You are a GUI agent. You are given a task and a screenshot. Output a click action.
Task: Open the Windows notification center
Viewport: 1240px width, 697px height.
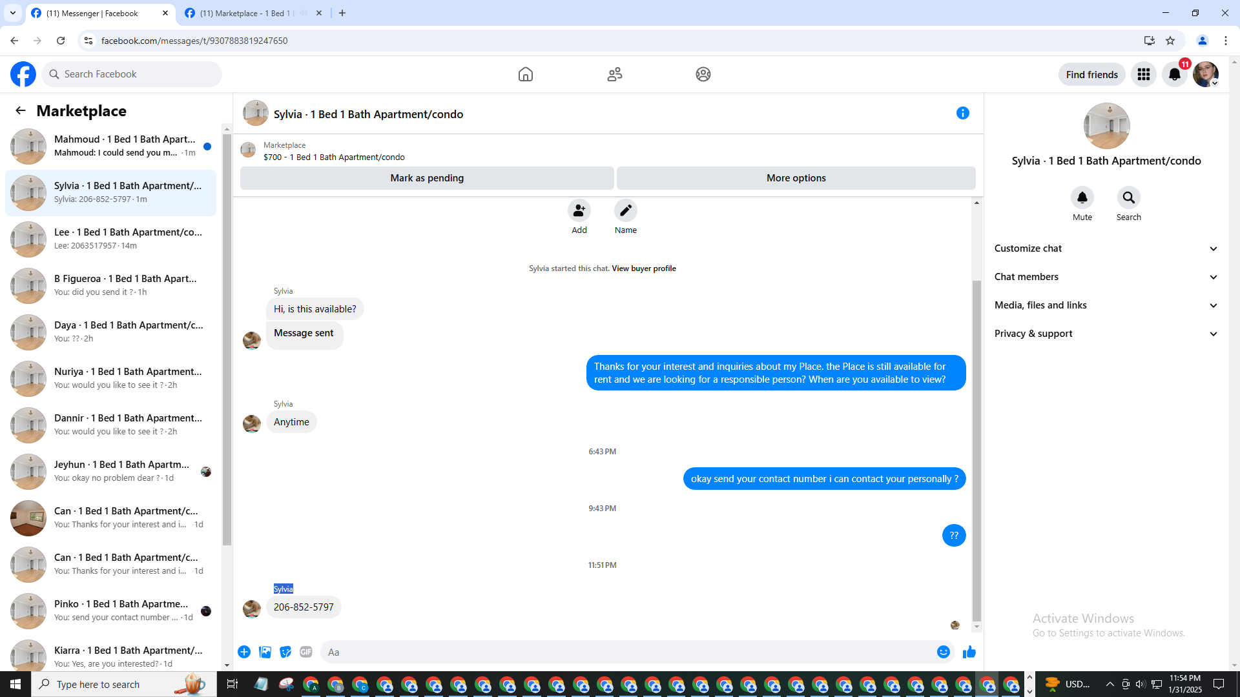coord(1219,684)
